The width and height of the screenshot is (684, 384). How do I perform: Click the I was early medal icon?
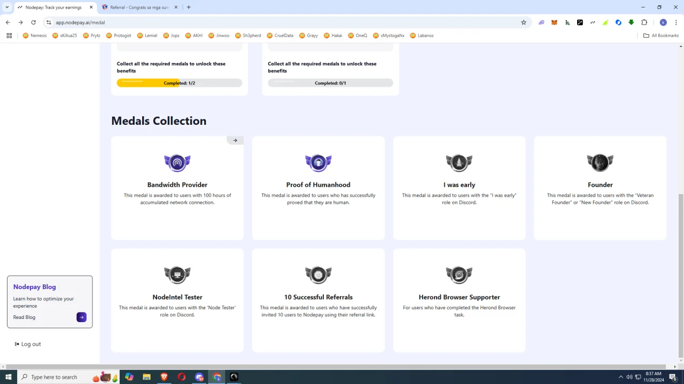point(459,163)
